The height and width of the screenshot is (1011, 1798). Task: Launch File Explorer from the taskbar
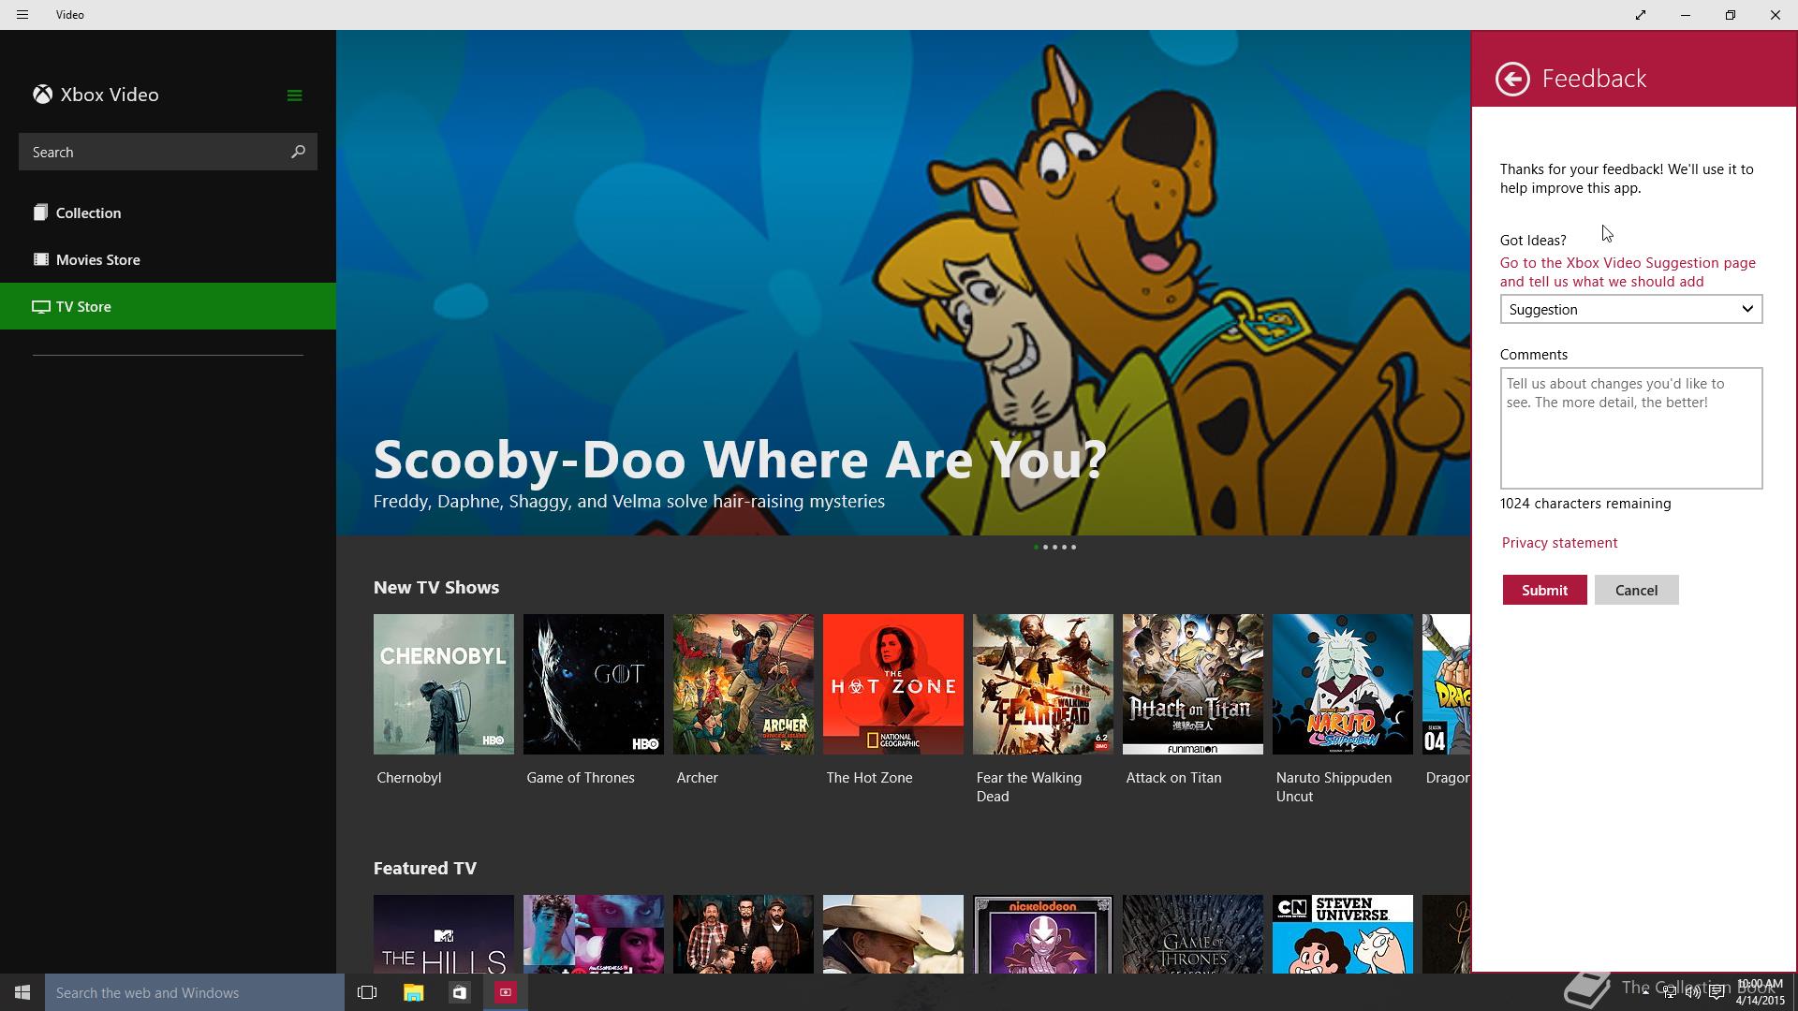[x=413, y=992]
